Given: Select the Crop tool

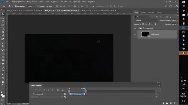Looking at the screenshot, I should 3,29.
